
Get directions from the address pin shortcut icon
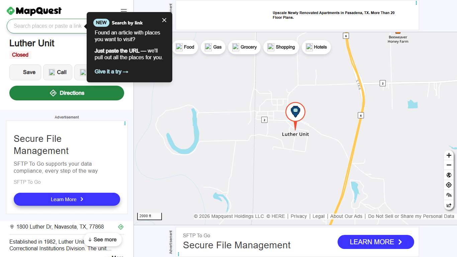pyautogui.click(x=120, y=227)
